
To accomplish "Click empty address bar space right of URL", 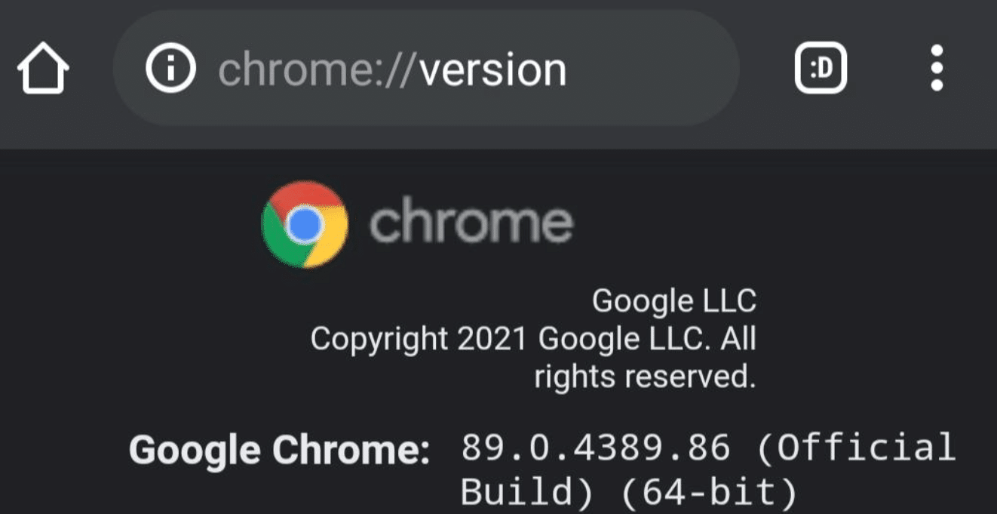I will pyautogui.click(x=656, y=69).
